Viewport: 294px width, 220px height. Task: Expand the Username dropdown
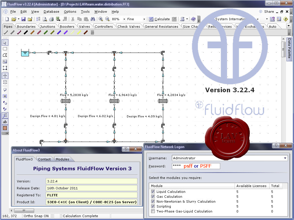tap(285, 158)
